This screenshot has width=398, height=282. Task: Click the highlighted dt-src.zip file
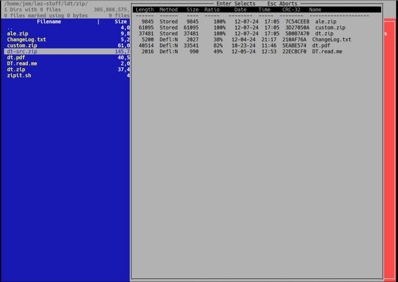tap(22, 52)
